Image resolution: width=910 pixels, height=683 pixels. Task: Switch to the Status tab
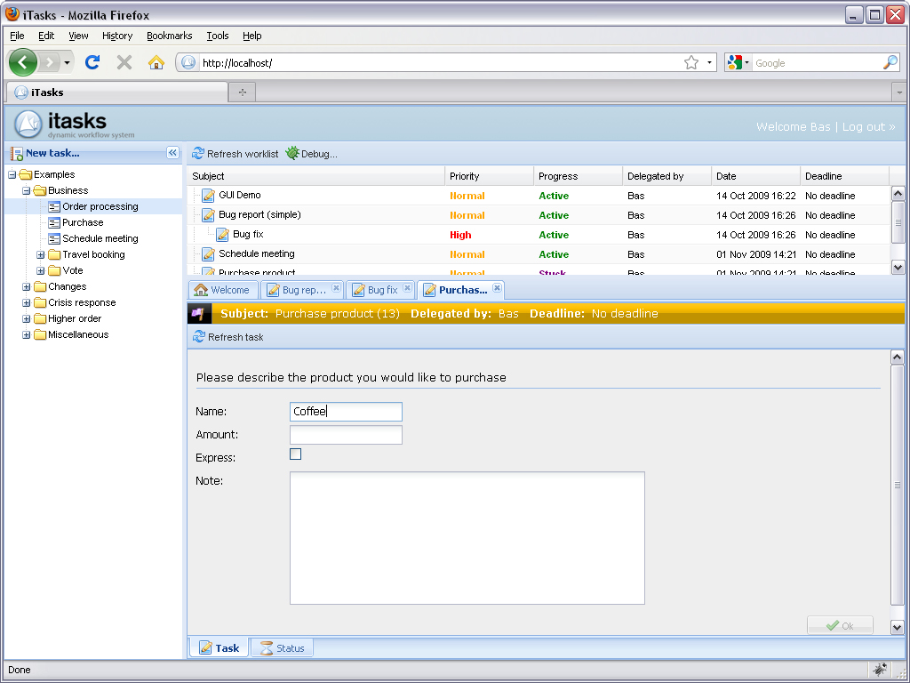282,648
